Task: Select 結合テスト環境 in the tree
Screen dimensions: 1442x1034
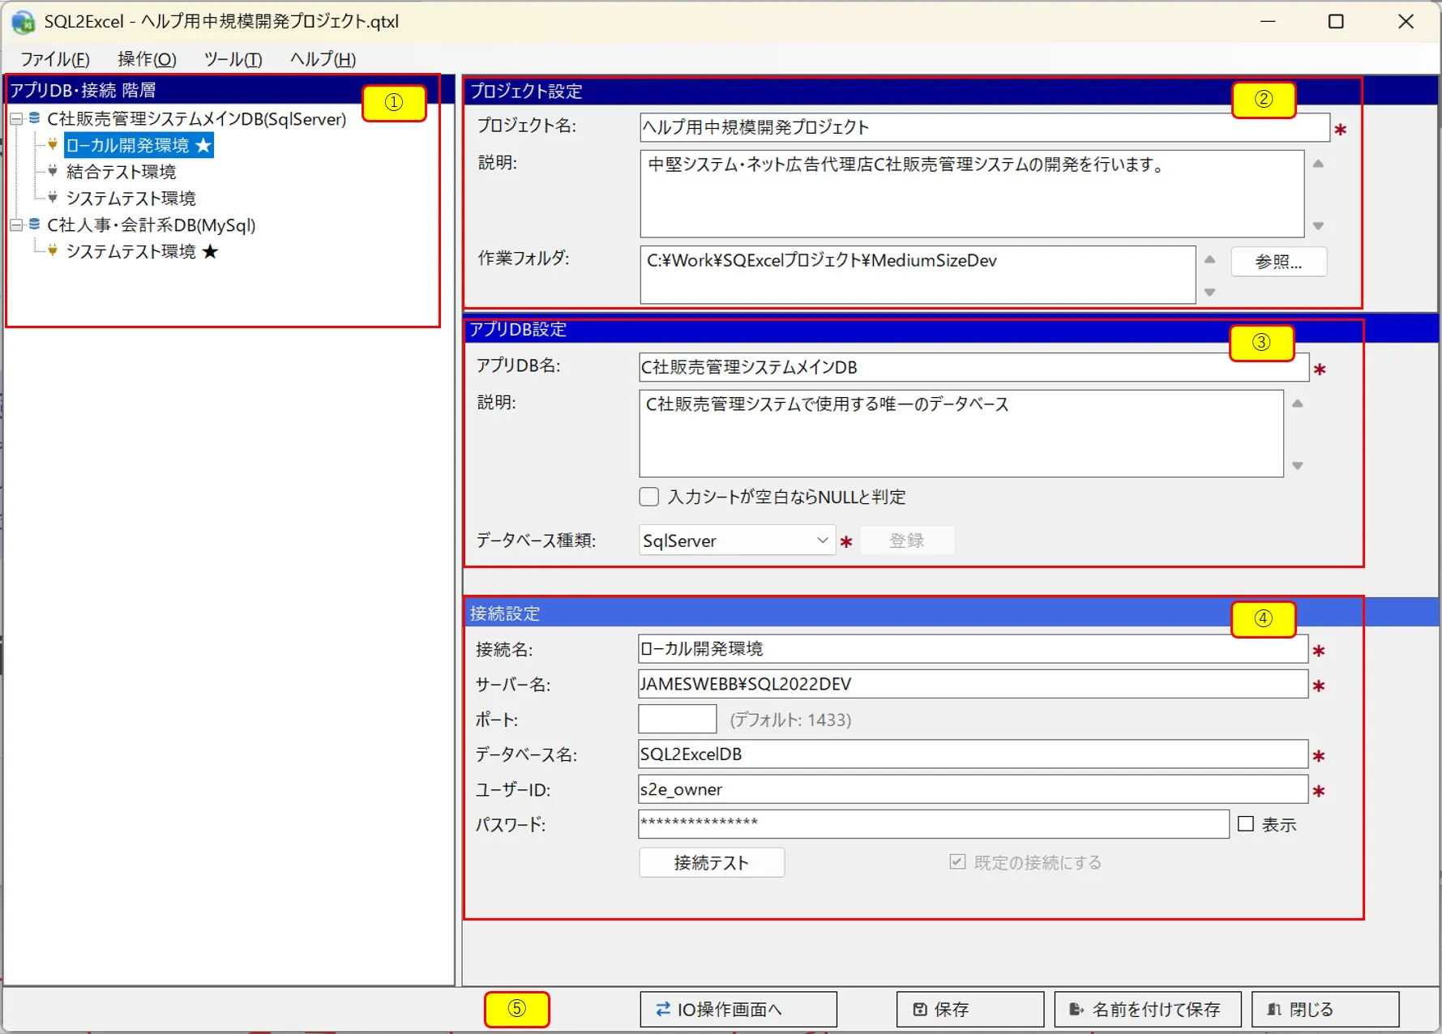Action: [121, 172]
